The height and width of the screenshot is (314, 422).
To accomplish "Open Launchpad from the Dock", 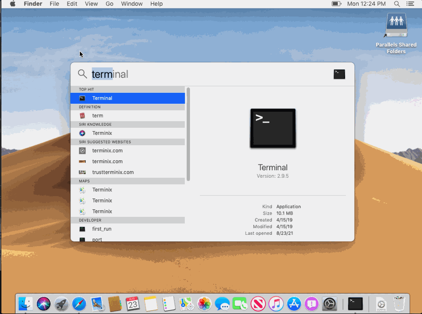I will click(61, 304).
